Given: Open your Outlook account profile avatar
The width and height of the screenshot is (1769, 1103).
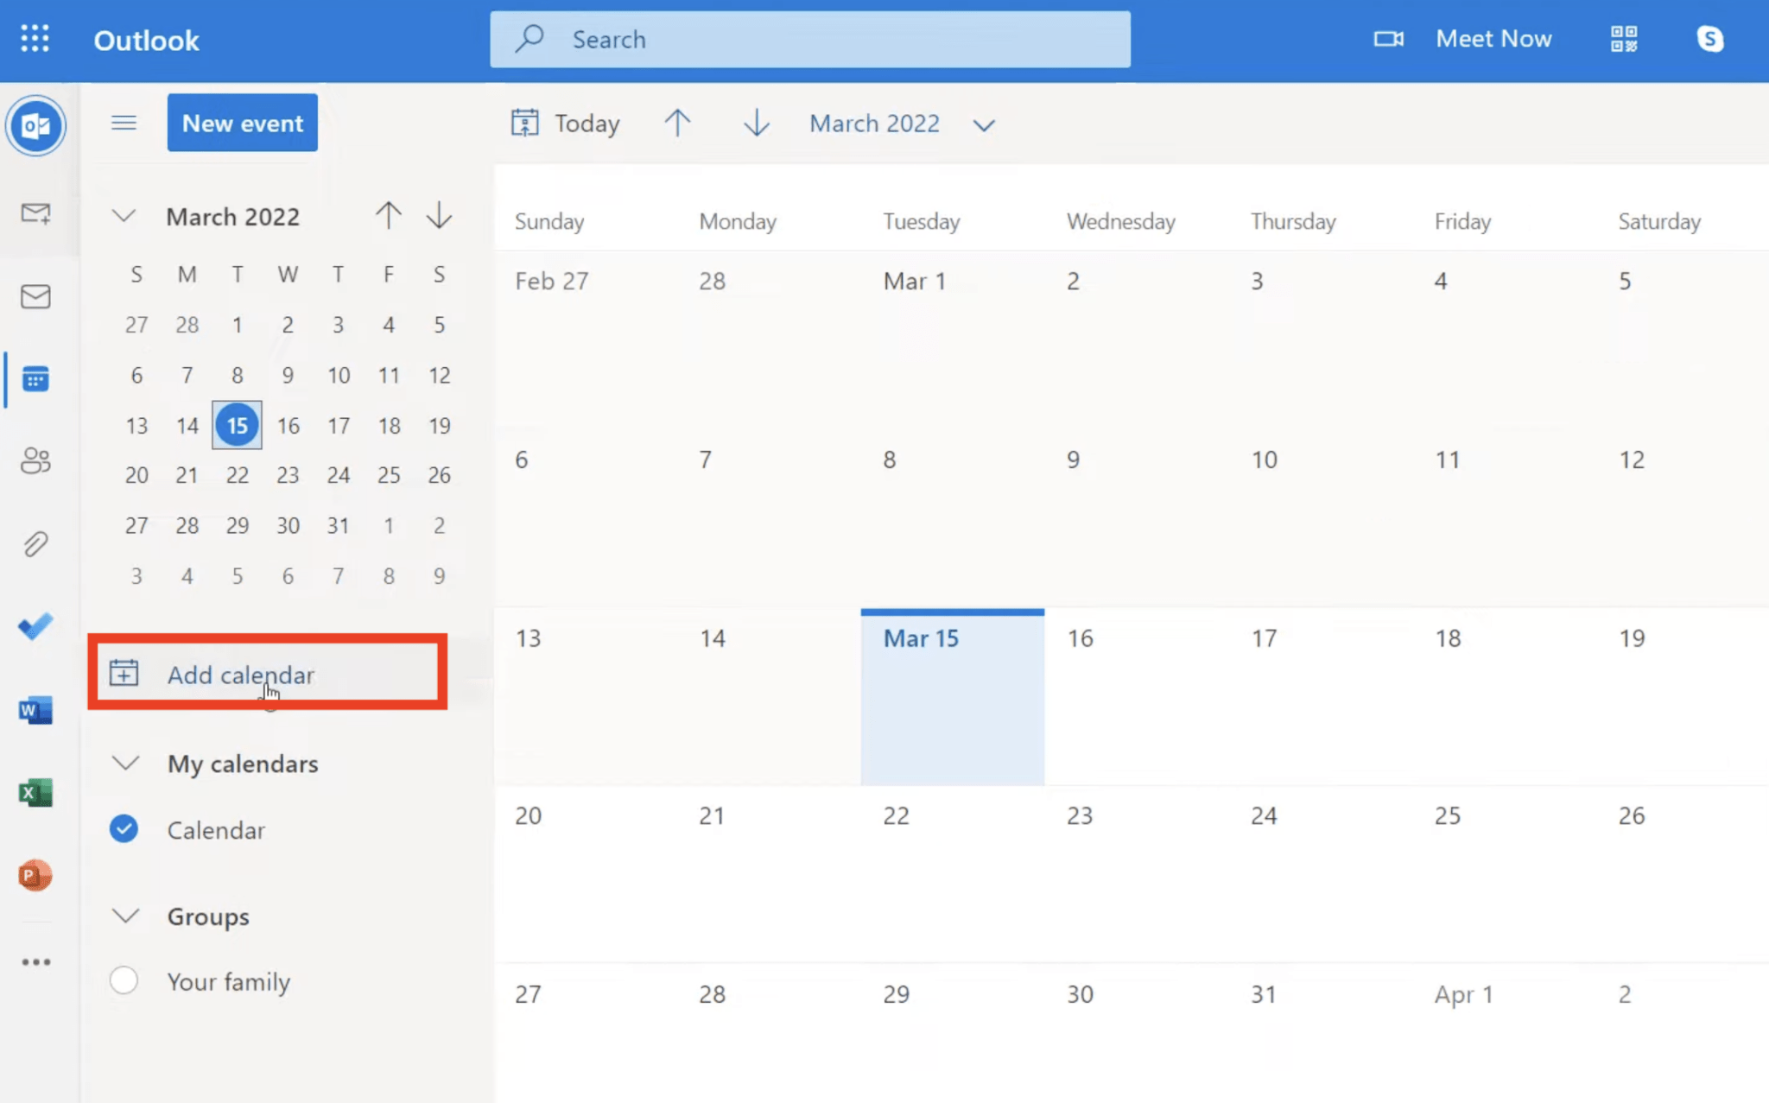Looking at the screenshot, I should pos(1710,39).
